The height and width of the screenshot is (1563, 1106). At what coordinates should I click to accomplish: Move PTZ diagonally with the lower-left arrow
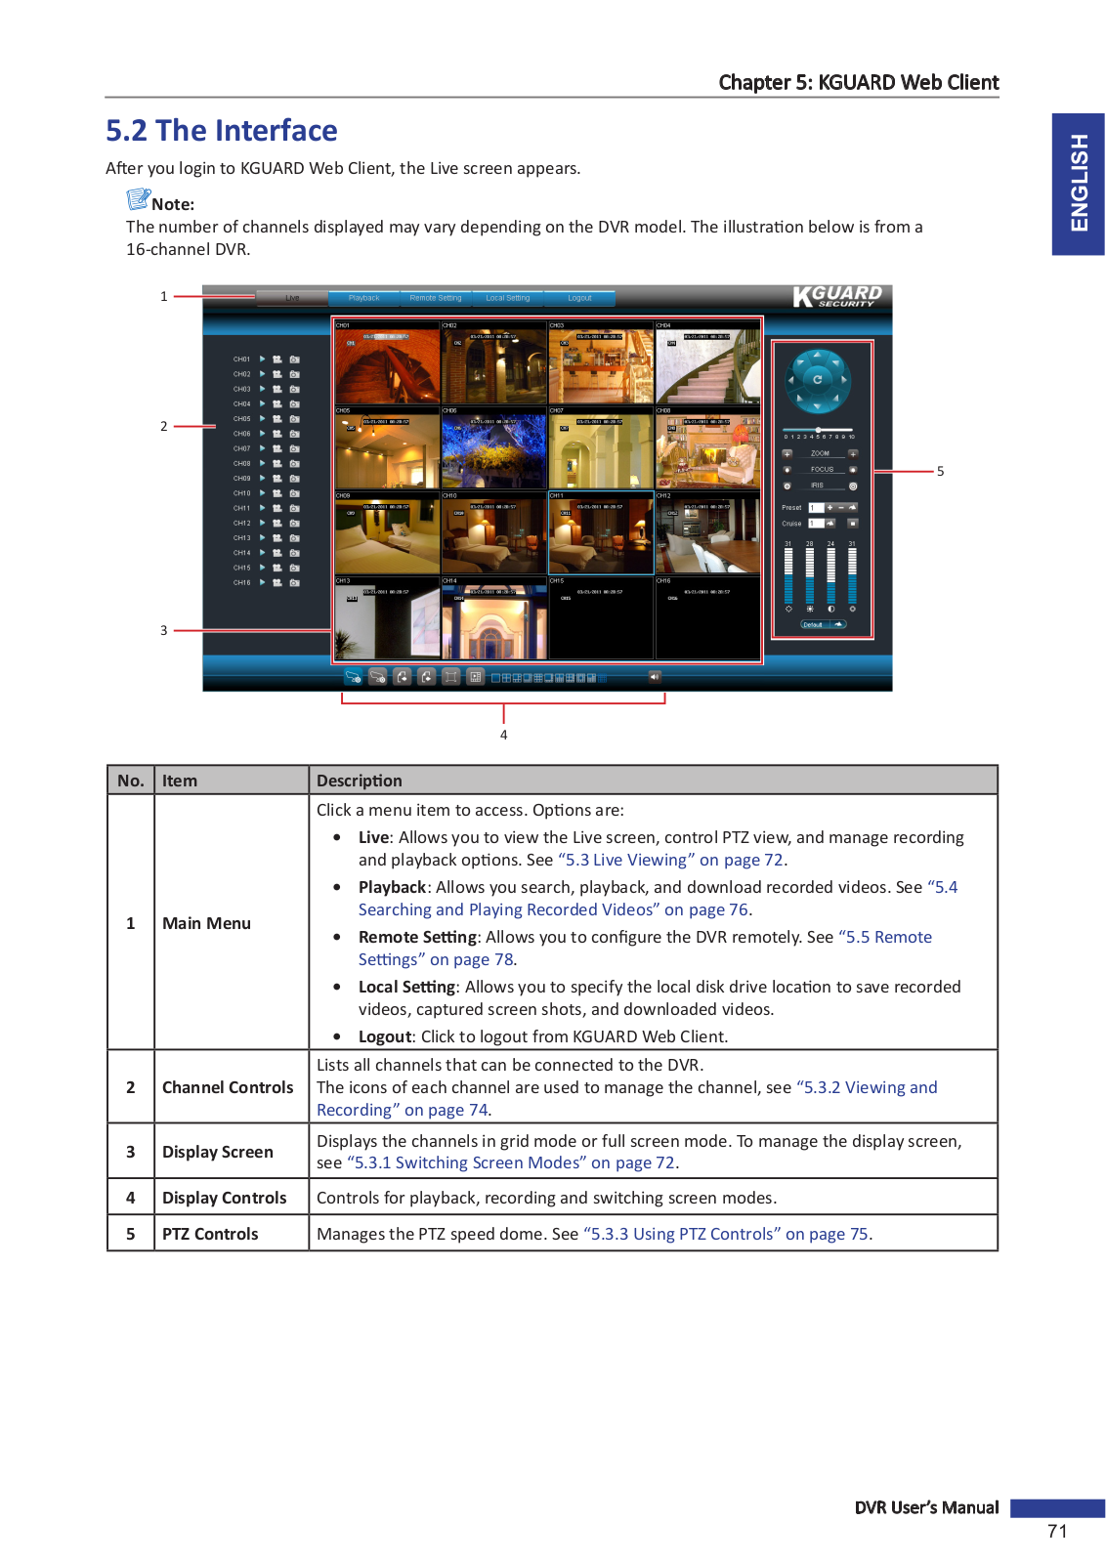click(800, 398)
